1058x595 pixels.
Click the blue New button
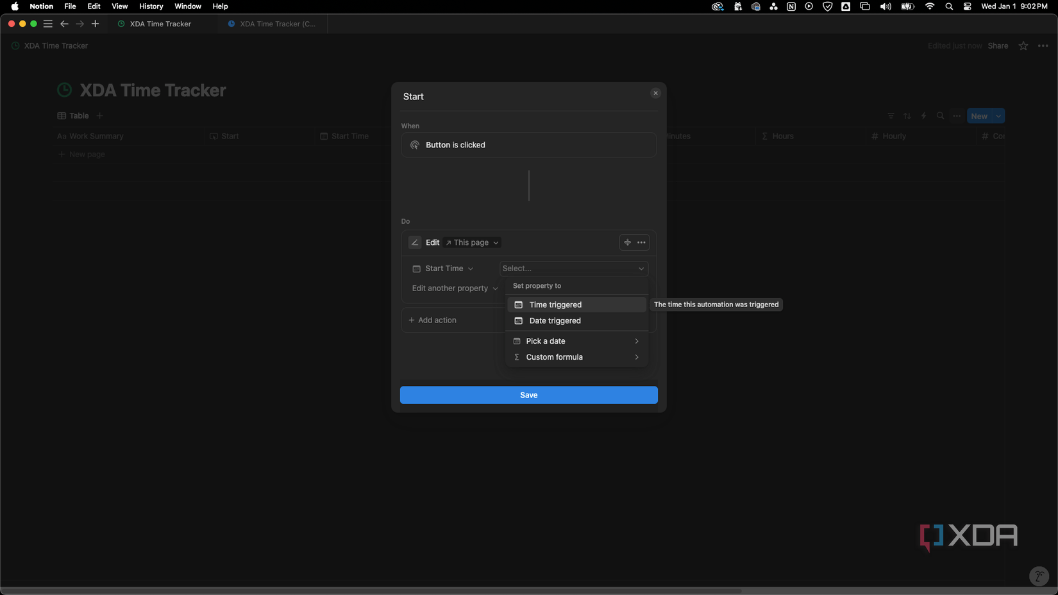coord(979,116)
